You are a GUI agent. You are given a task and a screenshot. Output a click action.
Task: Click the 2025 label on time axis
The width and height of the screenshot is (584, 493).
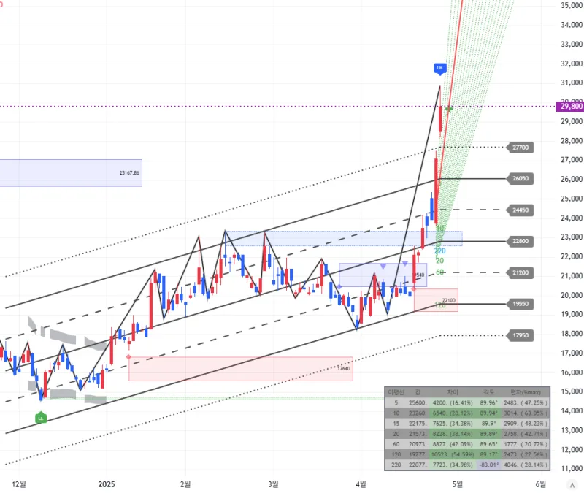(107, 484)
